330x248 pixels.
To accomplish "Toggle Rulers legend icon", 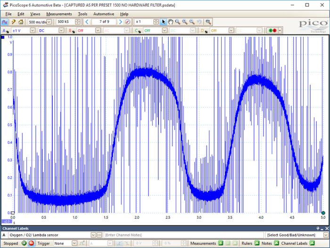I will click(257, 243).
